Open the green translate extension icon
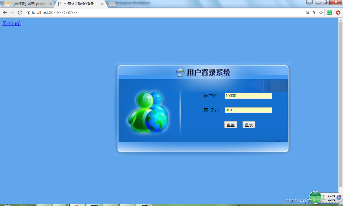 click(x=330, y=13)
